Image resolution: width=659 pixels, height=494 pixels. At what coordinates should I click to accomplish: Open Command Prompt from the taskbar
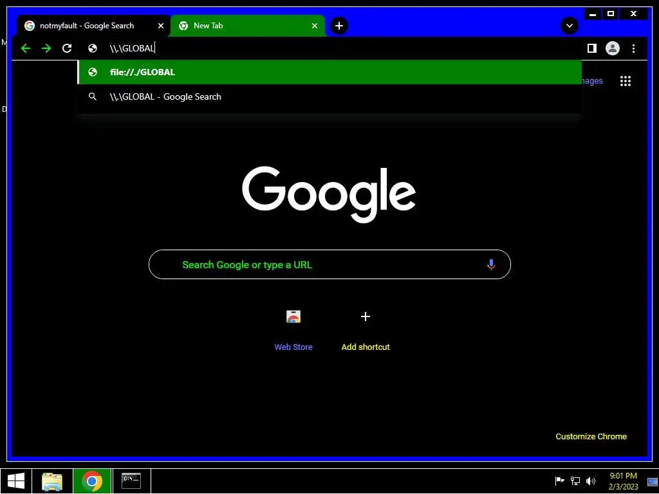[x=131, y=481]
